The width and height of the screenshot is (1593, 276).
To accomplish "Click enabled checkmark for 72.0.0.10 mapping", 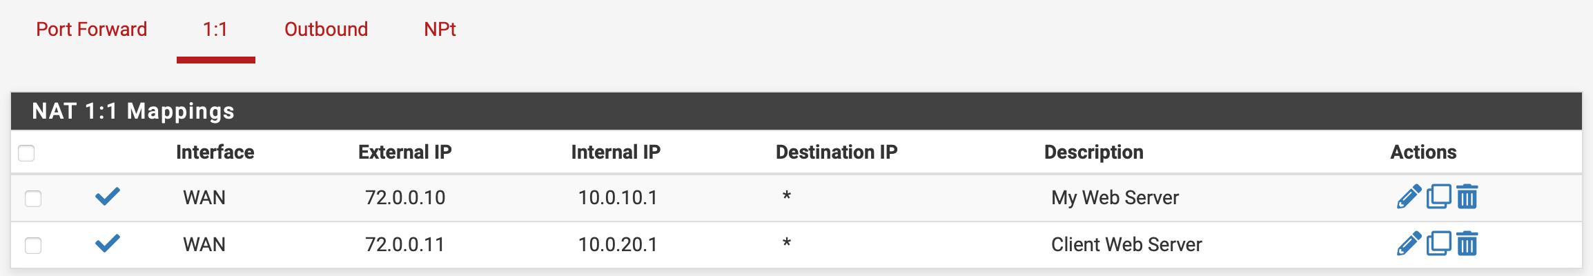I will 108,197.
